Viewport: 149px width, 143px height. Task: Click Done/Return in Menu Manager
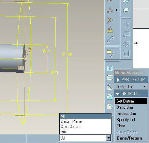coord(129,138)
